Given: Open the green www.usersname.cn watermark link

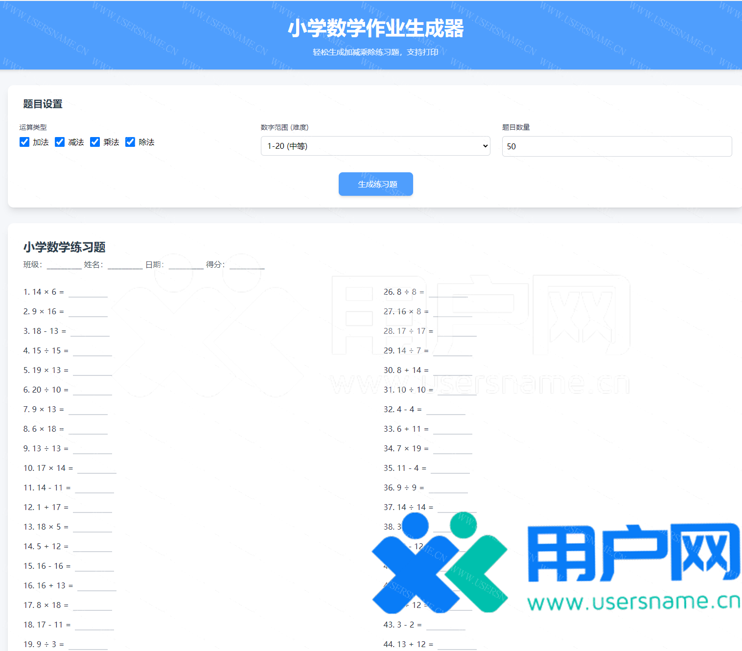Looking at the screenshot, I should (634, 602).
